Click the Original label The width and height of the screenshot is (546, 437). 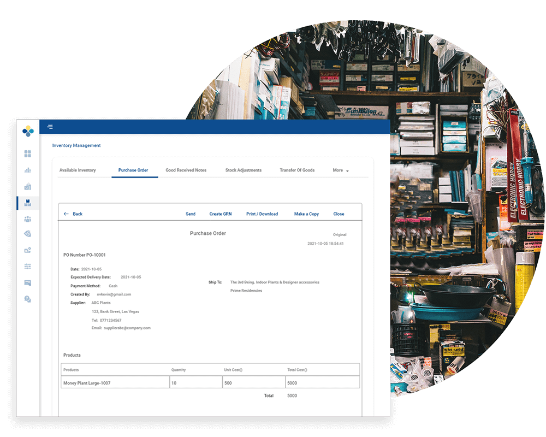[x=340, y=235]
